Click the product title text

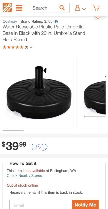point(44,33)
